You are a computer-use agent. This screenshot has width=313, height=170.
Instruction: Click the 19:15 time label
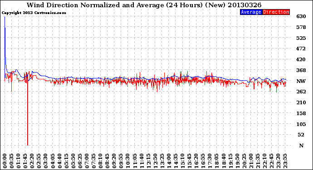230,161
